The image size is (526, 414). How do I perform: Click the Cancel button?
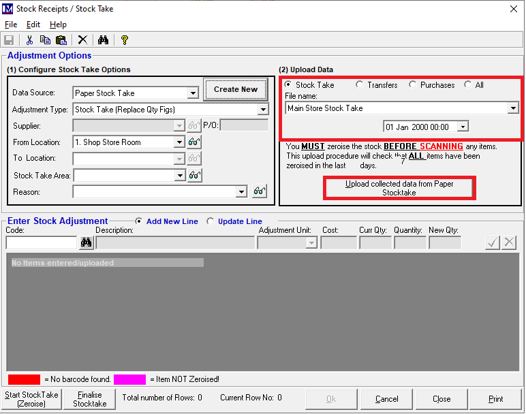[386, 399]
